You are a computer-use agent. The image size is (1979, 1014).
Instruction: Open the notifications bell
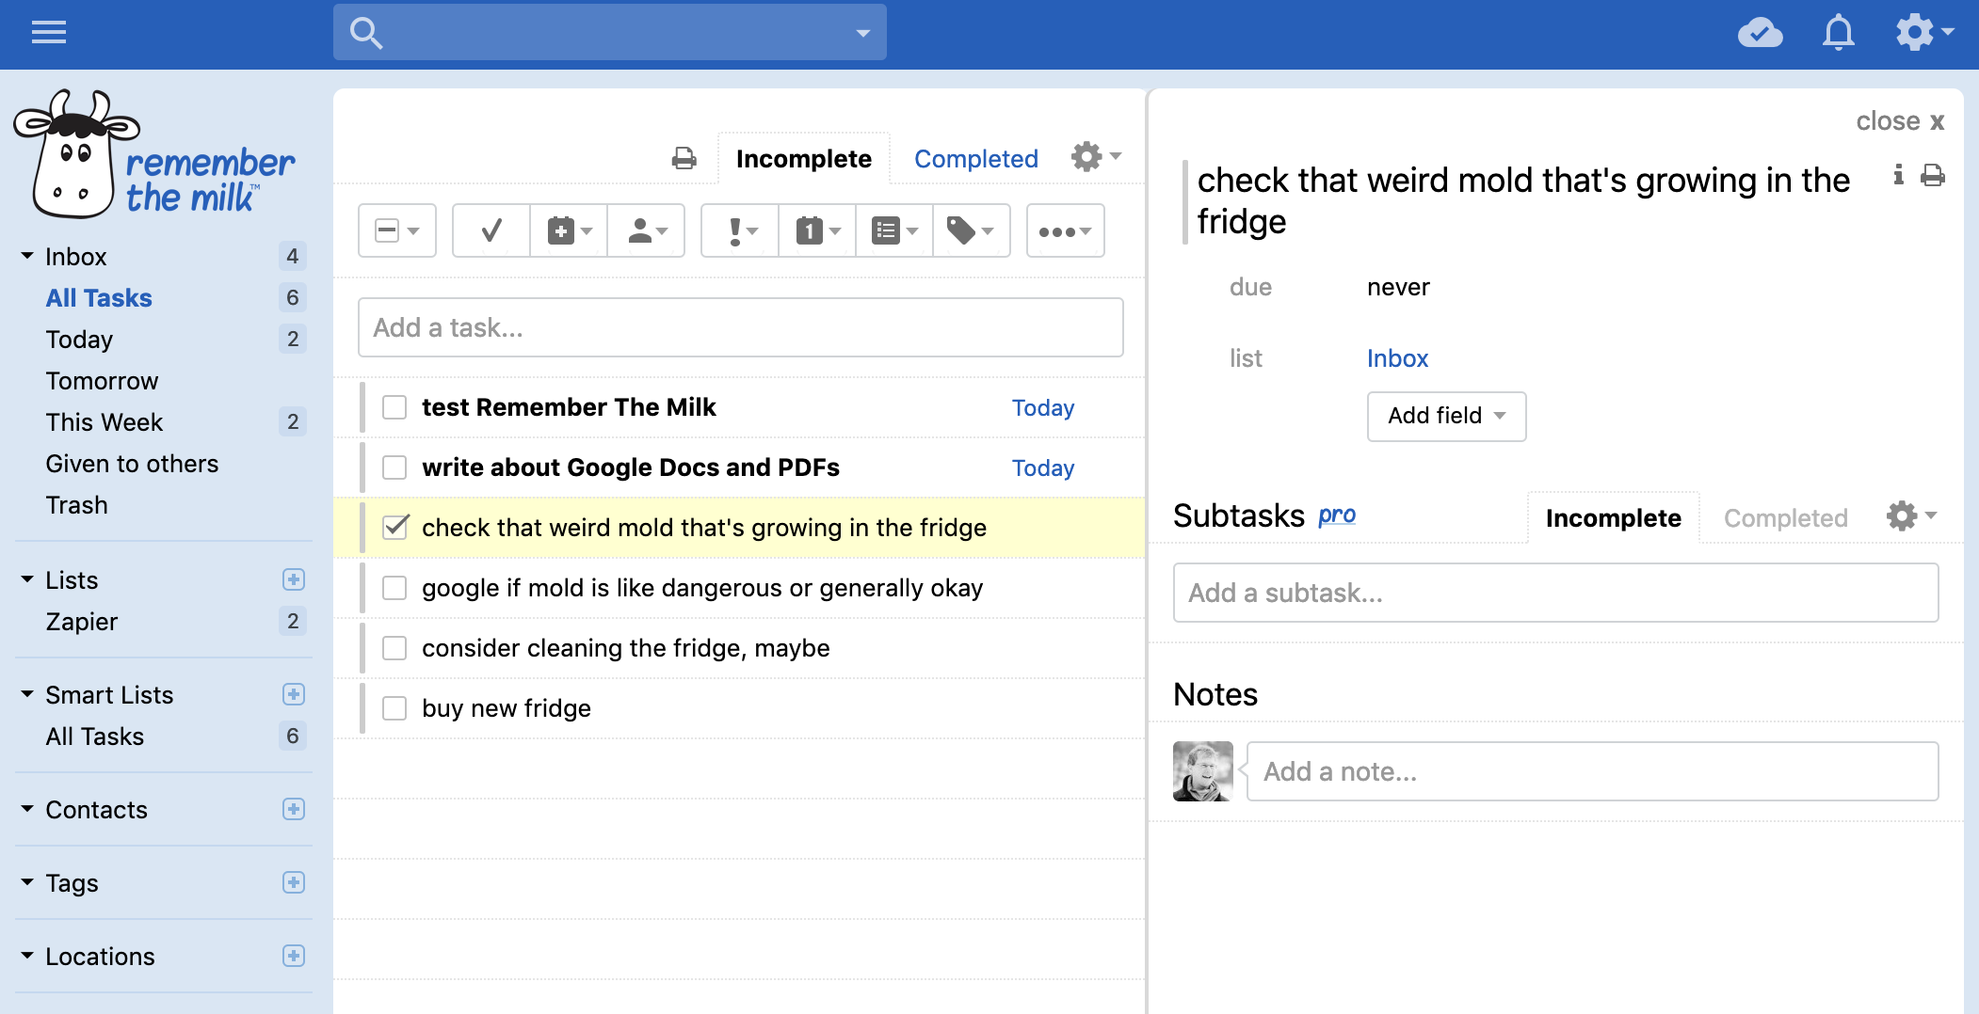(x=1838, y=33)
